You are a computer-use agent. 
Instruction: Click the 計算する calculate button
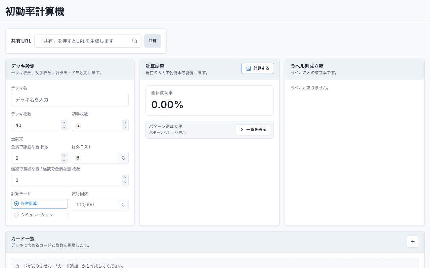(x=258, y=68)
